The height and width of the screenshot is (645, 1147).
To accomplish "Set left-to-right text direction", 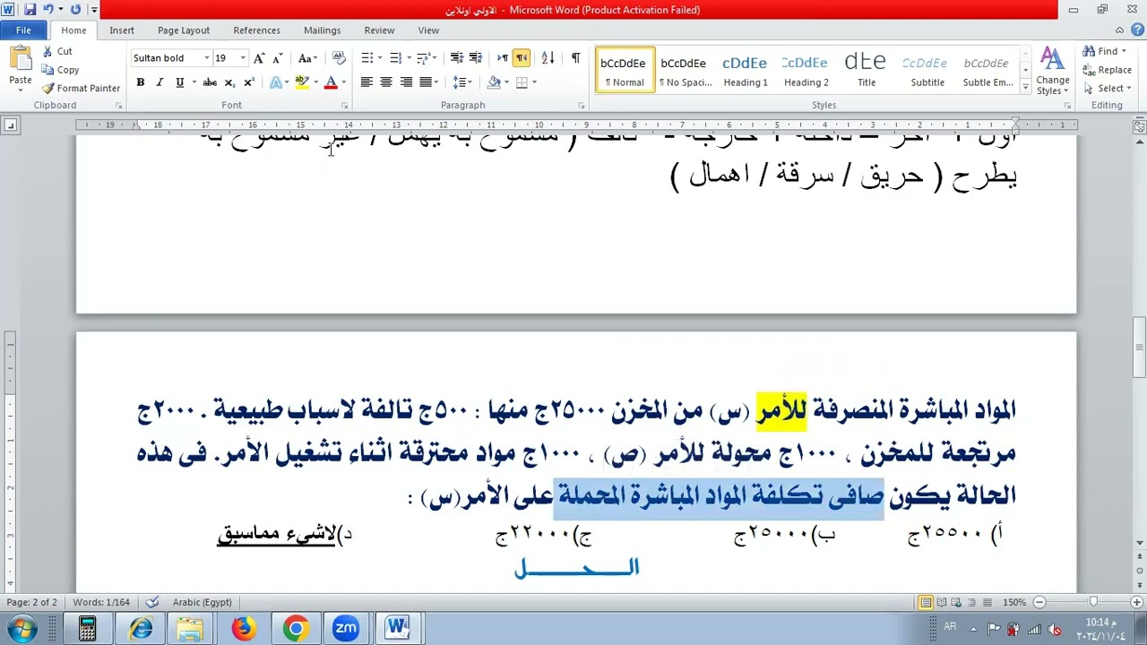I will point(502,58).
